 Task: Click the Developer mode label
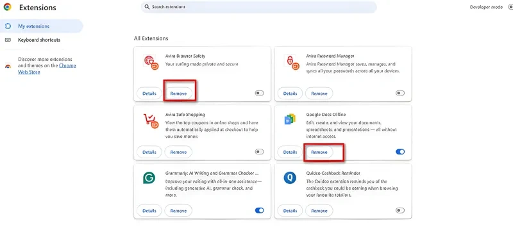click(x=486, y=7)
